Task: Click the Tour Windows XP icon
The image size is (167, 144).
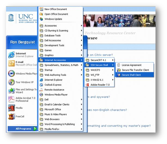Action: pos(11,82)
